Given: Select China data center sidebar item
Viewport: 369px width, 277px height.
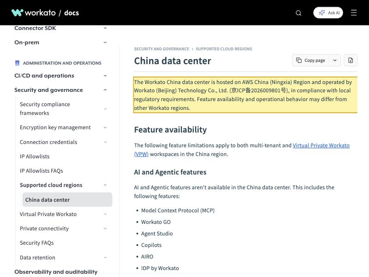Looking at the screenshot, I should pyautogui.click(x=67, y=200).
